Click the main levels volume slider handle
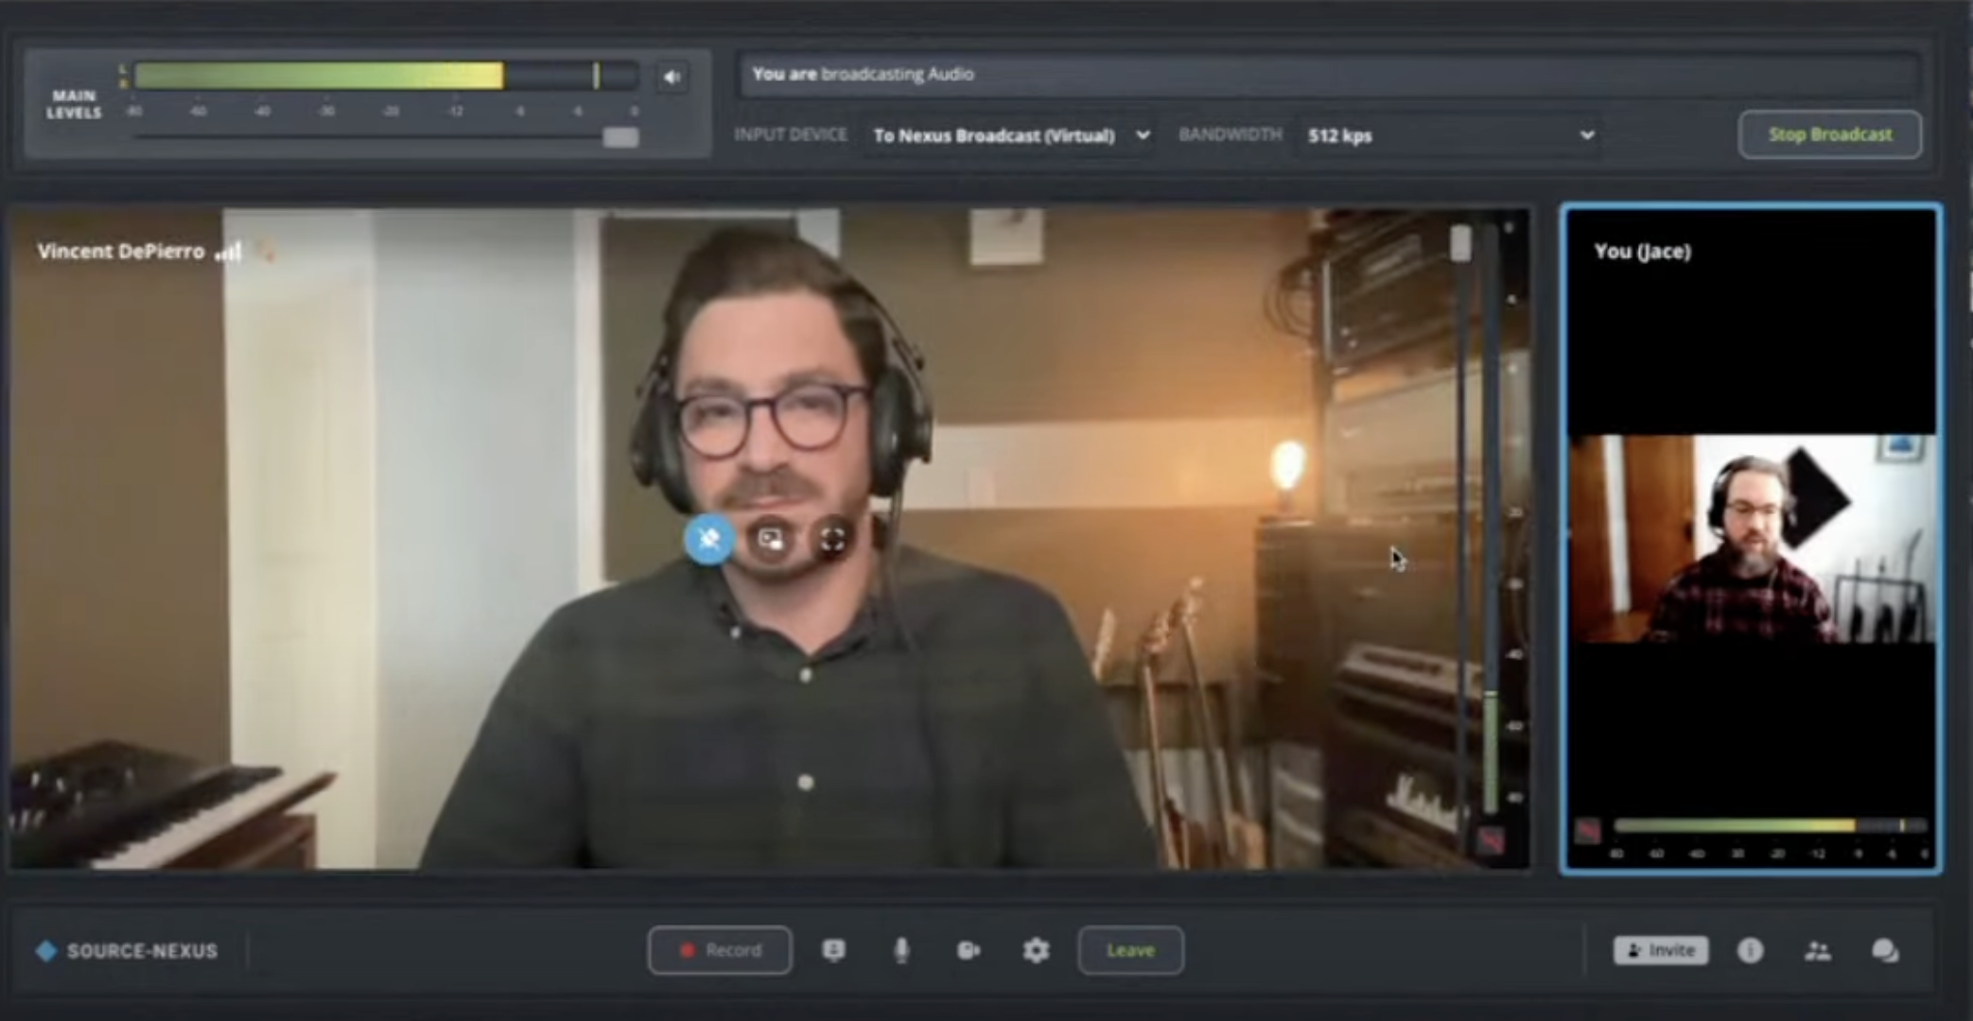This screenshot has height=1021, width=1973. pyautogui.click(x=620, y=138)
